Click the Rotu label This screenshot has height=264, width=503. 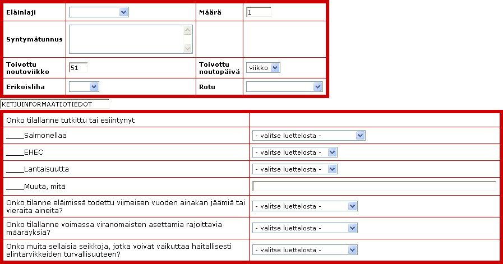[x=207, y=87]
